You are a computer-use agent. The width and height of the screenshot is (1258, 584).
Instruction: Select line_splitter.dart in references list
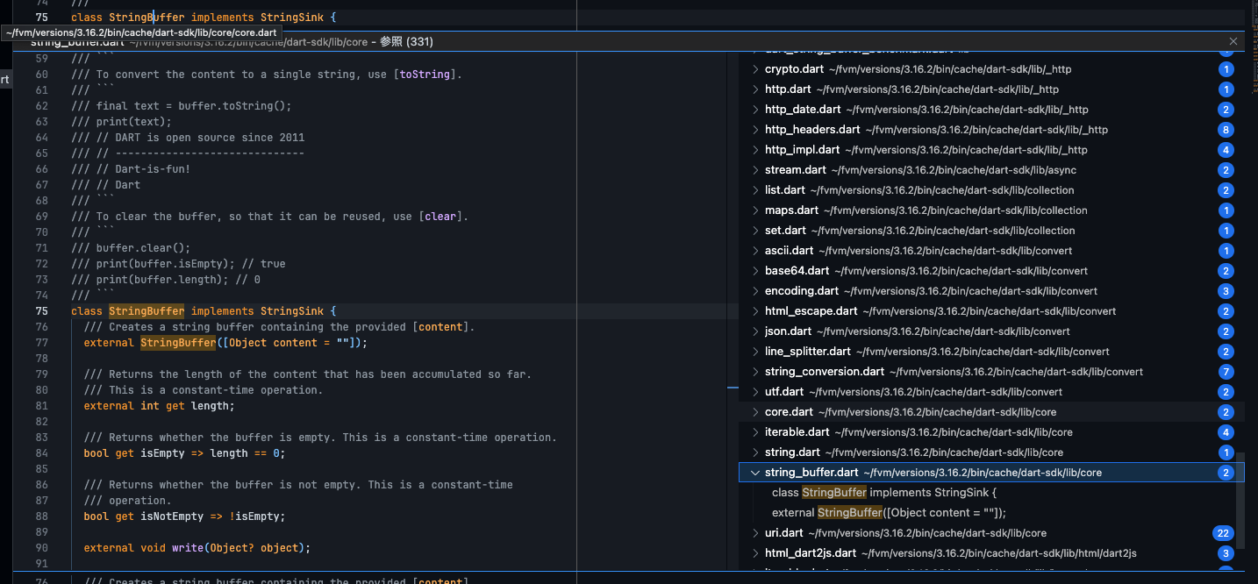pyautogui.click(x=991, y=352)
